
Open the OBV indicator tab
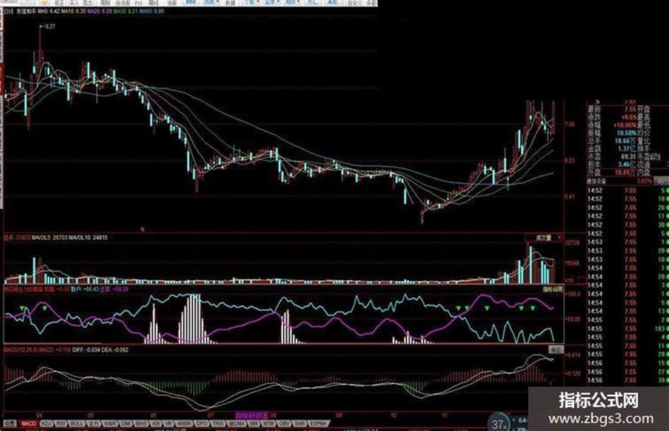point(284,423)
